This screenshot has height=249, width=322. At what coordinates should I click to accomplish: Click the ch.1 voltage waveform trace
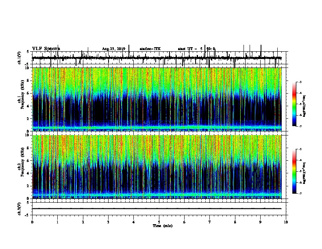[157, 58]
